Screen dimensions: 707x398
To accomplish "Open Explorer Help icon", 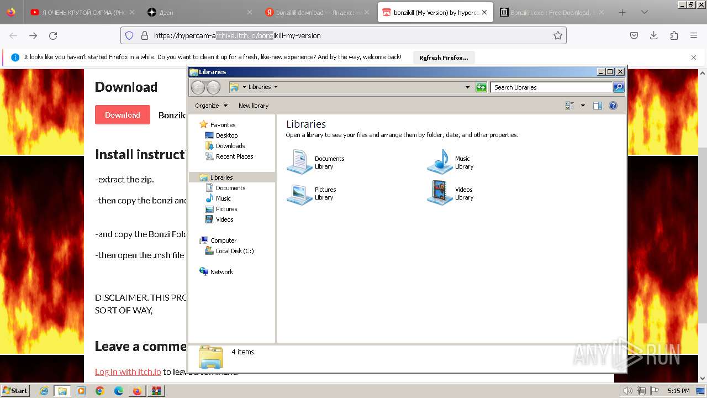I will (x=613, y=106).
